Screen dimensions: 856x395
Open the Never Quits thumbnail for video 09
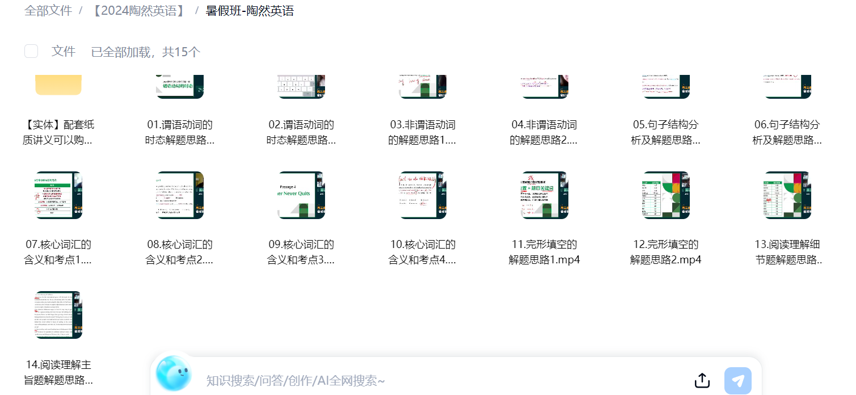[301, 195]
